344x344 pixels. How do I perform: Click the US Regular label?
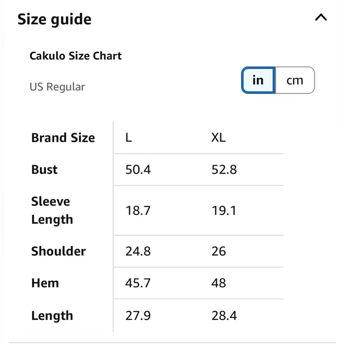tap(57, 87)
